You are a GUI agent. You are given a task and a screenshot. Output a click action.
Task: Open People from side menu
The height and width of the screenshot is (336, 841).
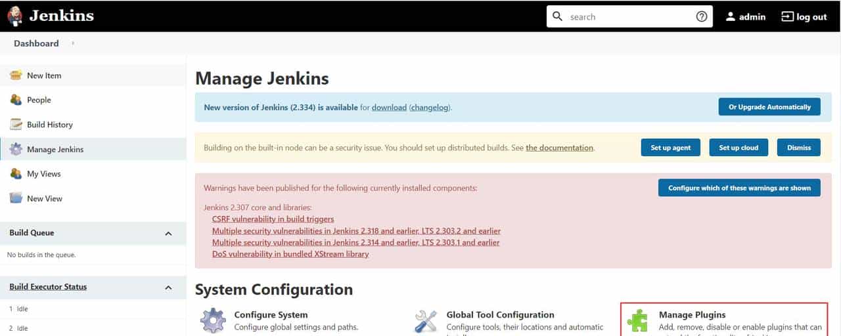click(39, 100)
